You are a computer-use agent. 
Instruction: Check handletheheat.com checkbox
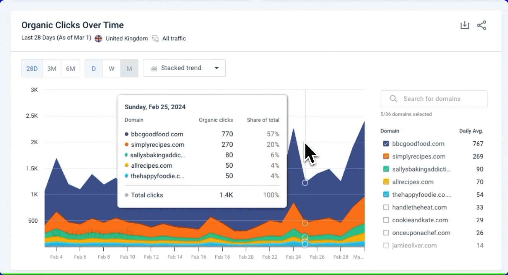point(386,207)
